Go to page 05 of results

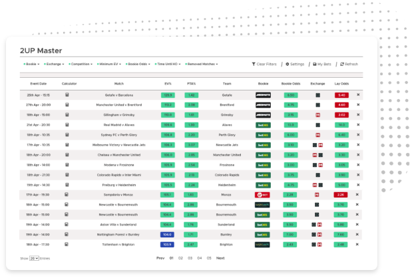[x=209, y=258]
